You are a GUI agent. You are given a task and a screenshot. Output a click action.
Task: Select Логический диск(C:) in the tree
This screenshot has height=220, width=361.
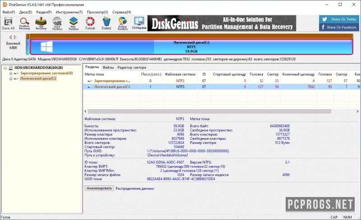38,78
